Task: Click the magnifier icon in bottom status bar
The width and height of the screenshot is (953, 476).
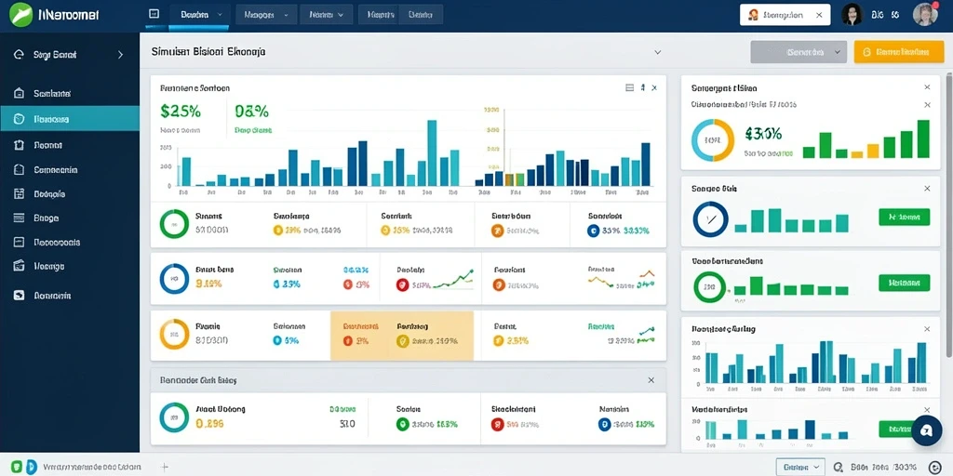Action: coord(839,467)
